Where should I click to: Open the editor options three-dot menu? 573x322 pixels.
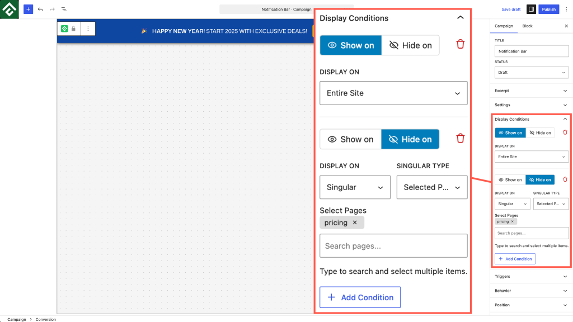pos(566,9)
